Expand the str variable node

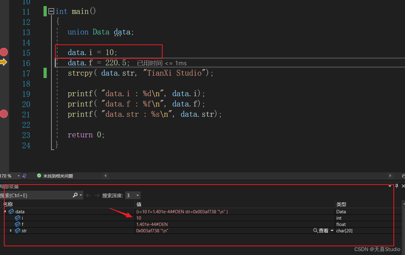(x=11, y=230)
